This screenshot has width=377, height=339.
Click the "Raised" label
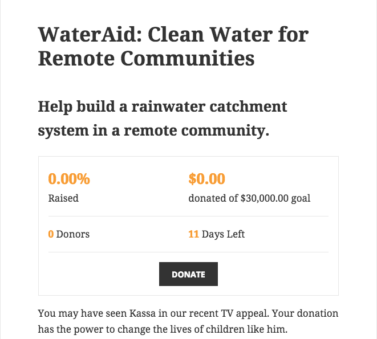(x=63, y=199)
